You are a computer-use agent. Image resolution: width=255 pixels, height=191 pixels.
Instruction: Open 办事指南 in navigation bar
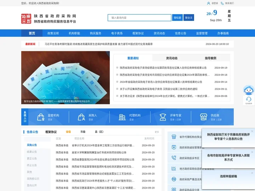pos(223,33)
